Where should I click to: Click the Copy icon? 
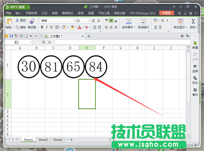point(17,27)
